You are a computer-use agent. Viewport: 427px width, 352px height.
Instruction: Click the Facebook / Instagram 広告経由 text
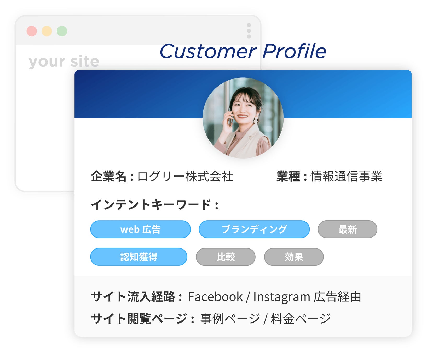point(274,297)
